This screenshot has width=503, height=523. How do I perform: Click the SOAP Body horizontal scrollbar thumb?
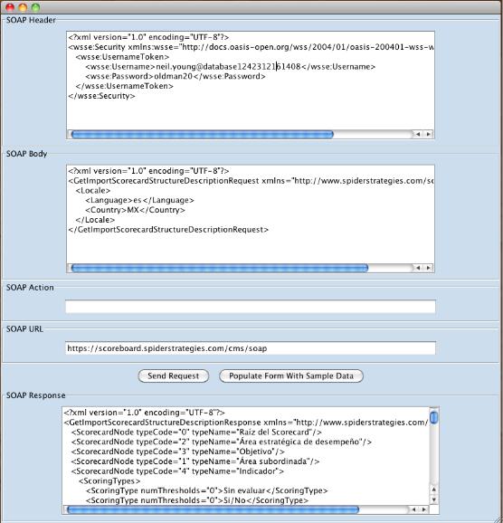[x=220, y=268]
